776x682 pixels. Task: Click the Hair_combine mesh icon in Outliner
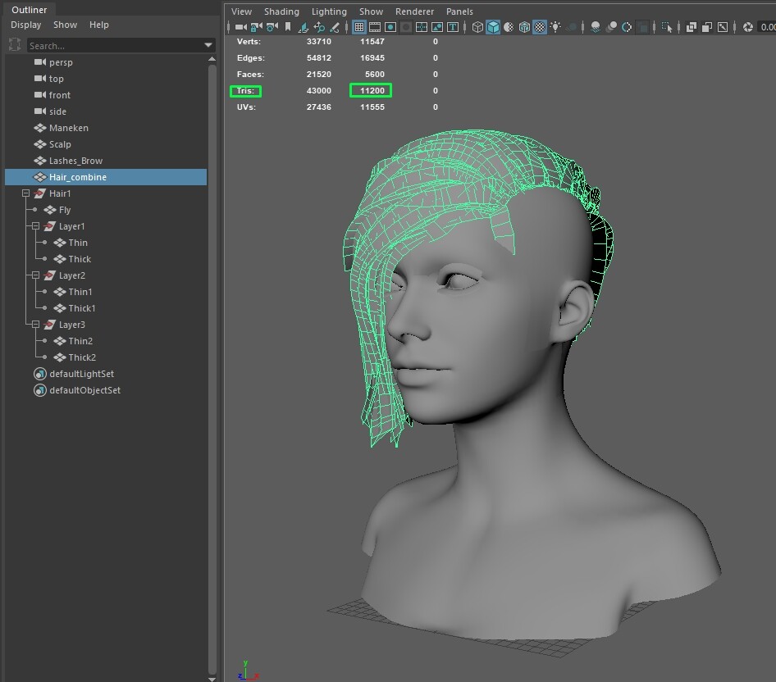[x=39, y=176]
